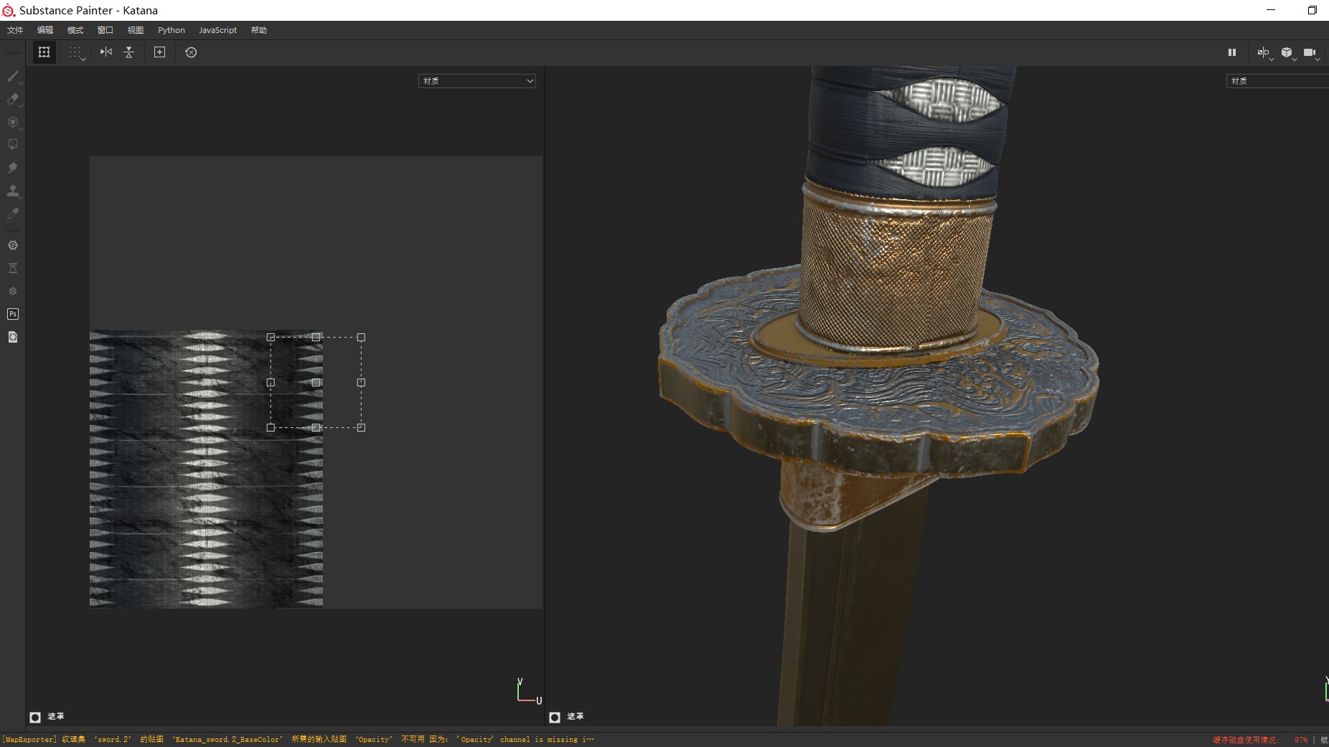Click the Photoshop export icon
Image resolution: width=1329 pixels, height=747 pixels.
(12, 314)
